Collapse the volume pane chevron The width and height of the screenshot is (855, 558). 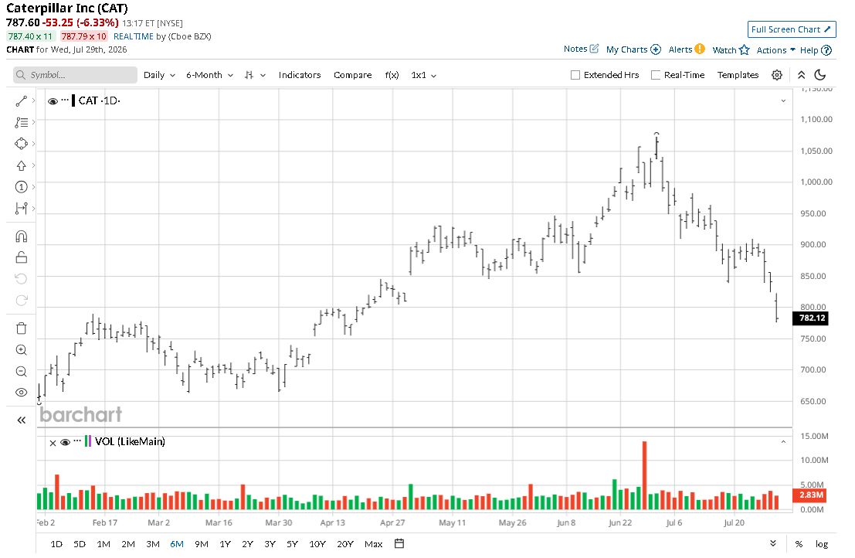[x=783, y=442]
